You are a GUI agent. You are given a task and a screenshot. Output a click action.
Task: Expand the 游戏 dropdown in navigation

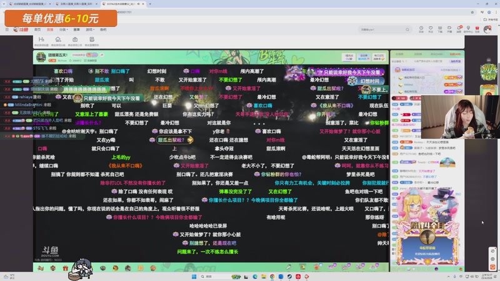[x=90, y=29]
